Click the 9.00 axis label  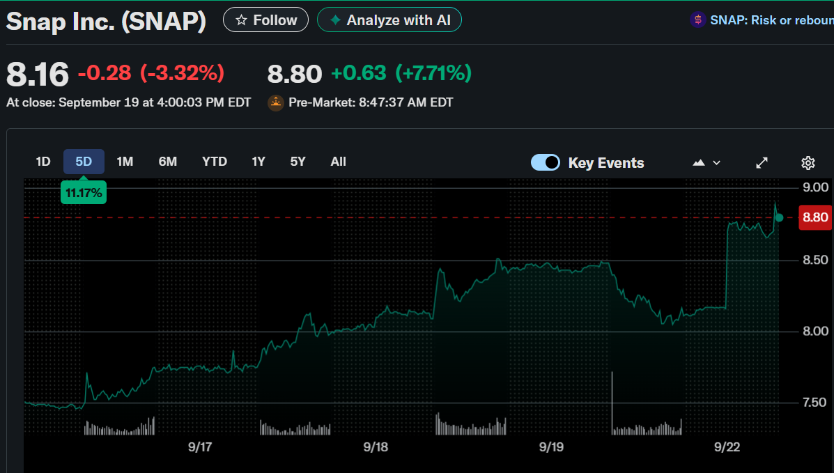click(x=815, y=187)
